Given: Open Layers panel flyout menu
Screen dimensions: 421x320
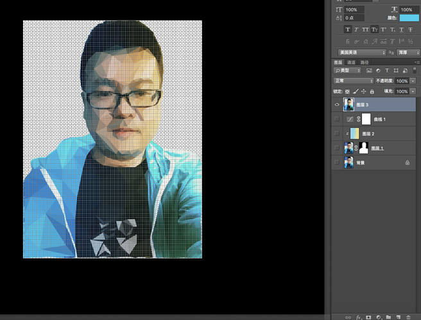Looking at the screenshot, I should coord(417,62).
